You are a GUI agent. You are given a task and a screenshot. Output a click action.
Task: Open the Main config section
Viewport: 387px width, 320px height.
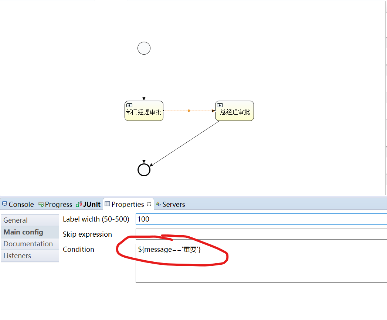pos(30,232)
